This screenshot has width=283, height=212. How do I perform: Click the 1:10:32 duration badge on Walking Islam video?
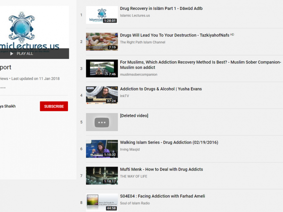[110, 155]
